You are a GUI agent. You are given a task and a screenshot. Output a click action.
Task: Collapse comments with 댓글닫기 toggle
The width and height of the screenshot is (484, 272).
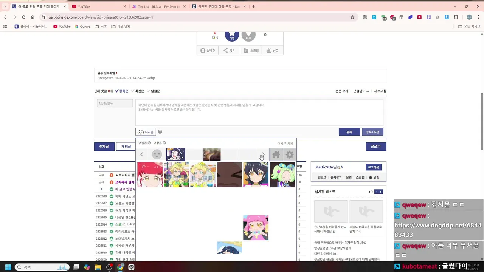coord(361,91)
